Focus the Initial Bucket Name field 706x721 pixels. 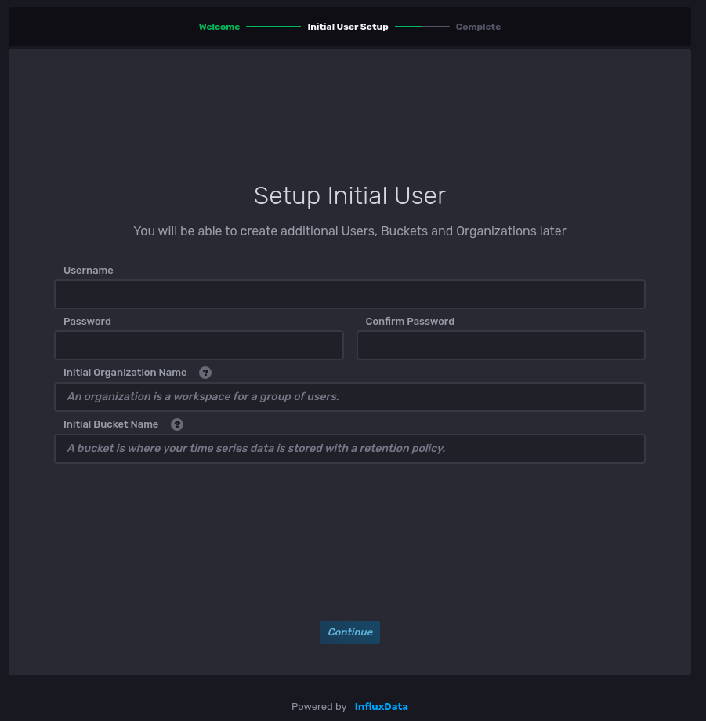pos(349,449)
